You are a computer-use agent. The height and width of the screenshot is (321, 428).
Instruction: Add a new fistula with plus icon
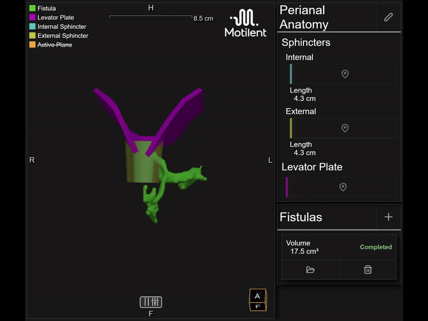click(x=388, y=217)
